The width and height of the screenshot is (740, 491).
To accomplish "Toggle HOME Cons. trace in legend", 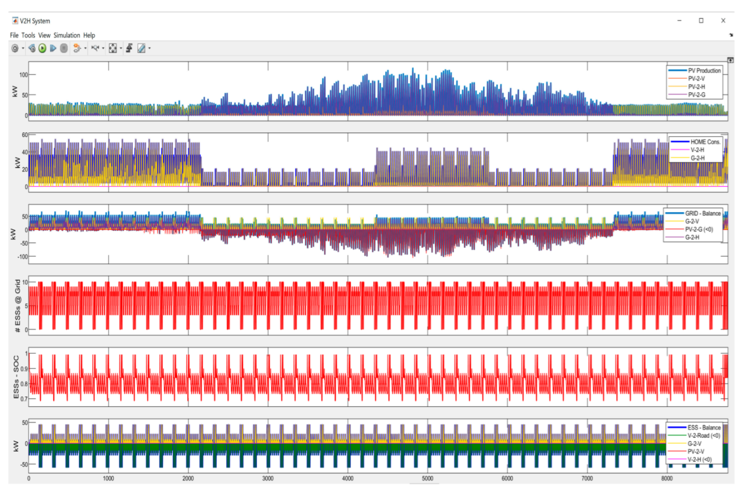I will click(705, 142).
